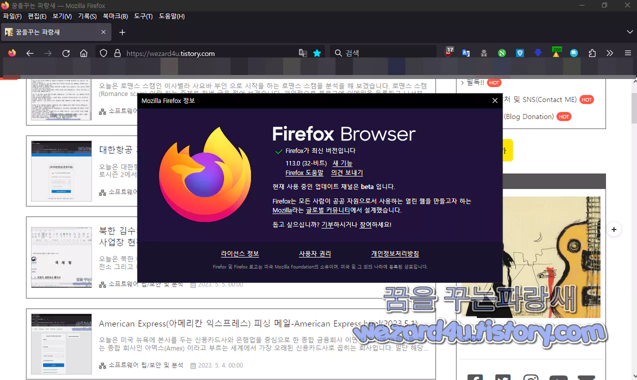
Task: Collapse the floating plus expander on sidebar
Action: [613, 229]
